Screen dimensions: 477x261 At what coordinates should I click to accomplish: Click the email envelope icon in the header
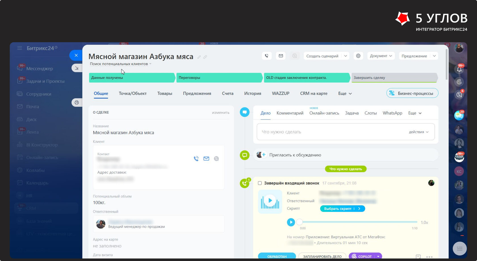[281, 56]
